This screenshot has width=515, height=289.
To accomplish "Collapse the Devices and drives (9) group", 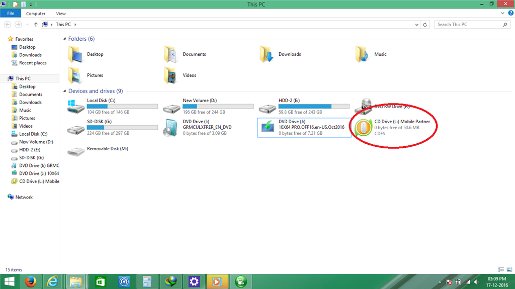I will point(65,91).
